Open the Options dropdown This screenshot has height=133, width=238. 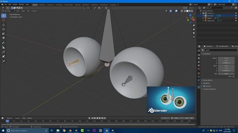point(192,8)
